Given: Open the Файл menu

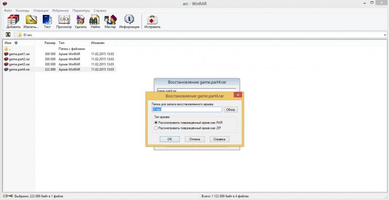Looking at the screenshot, I should point(8,10).
